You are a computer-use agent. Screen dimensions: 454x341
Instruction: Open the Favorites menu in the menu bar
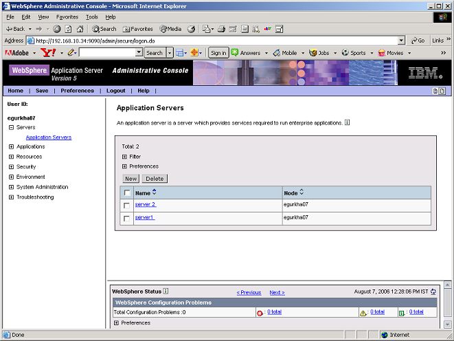pyautogui.click(x=67, y=17)
